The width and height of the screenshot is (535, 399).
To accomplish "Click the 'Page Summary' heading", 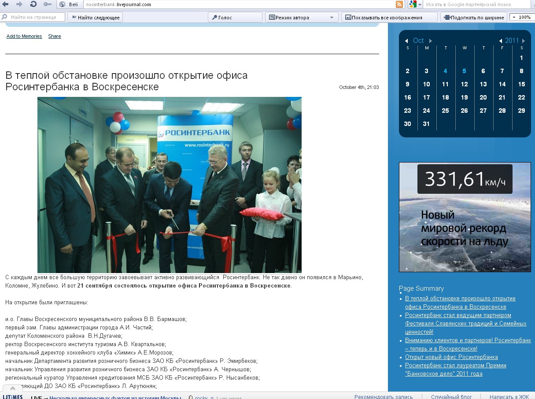I will click(x=421, y=288).
